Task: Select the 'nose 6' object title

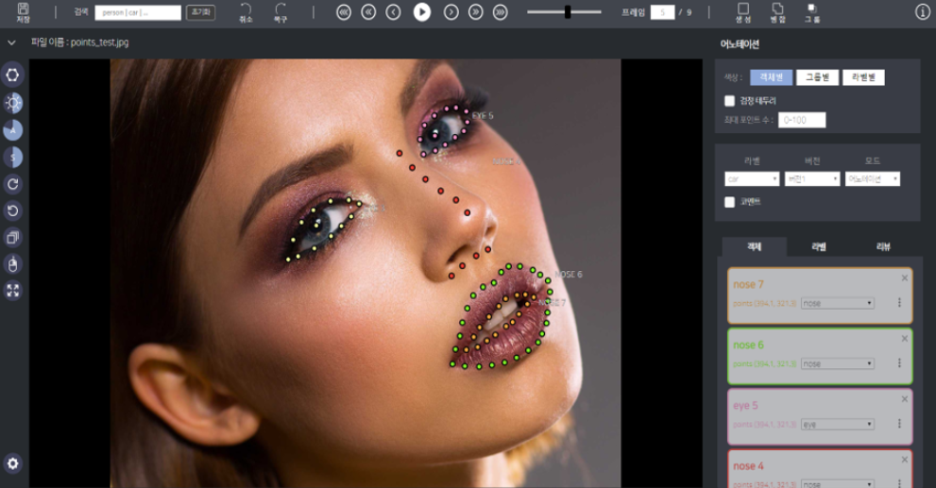Action: (748, 345)
